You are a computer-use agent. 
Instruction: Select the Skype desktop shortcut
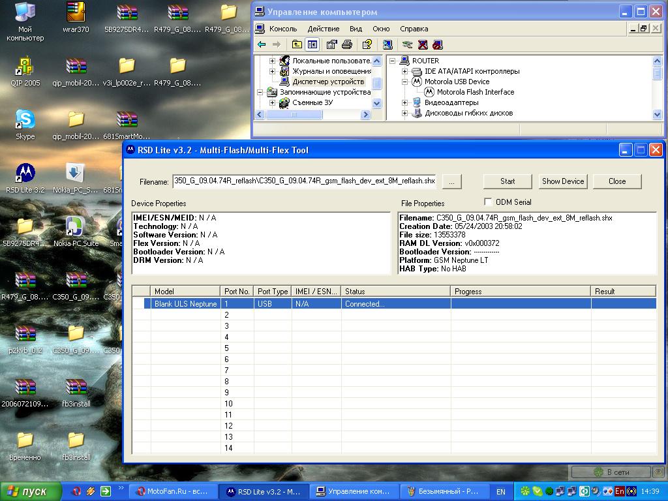coord(25,125)
